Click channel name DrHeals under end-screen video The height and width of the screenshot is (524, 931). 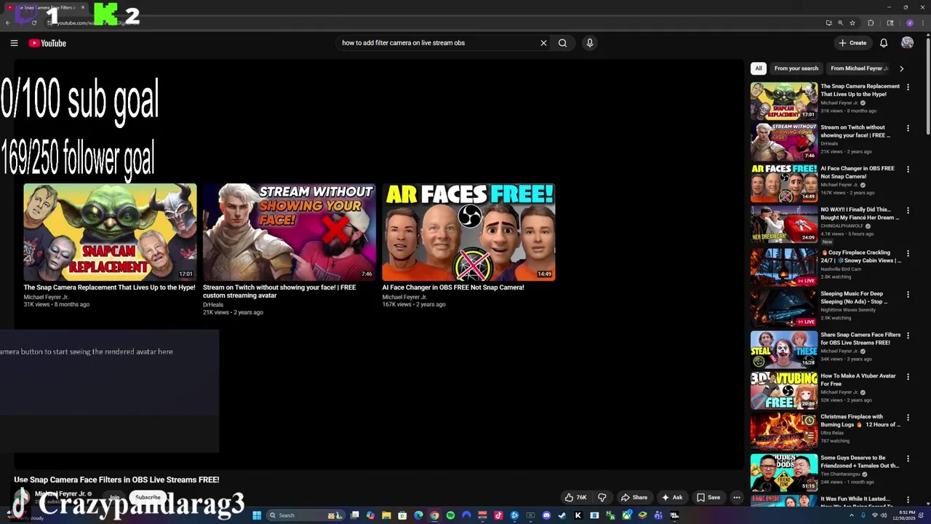point(213,304)
